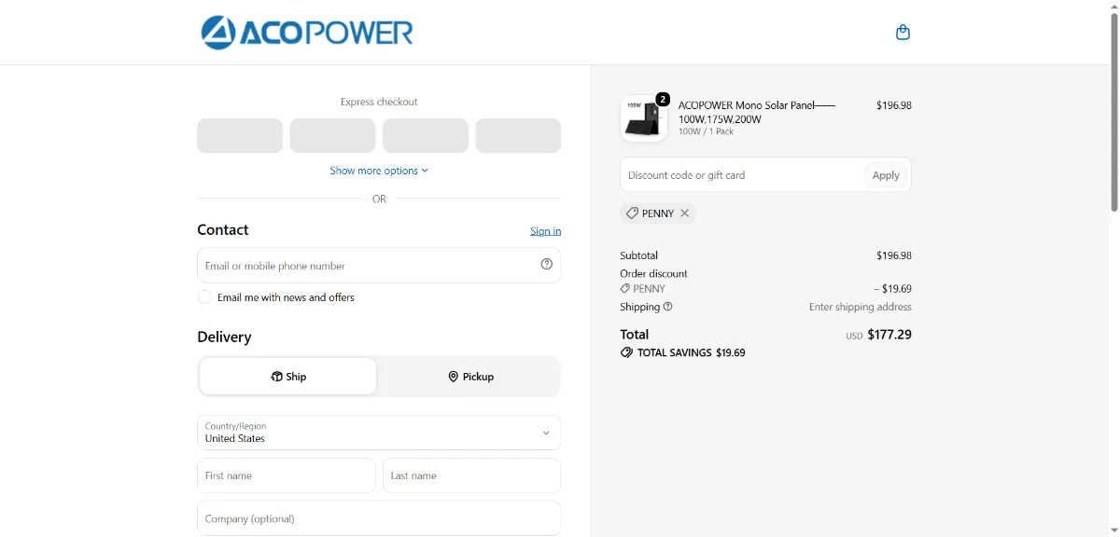The width and height of the screenshot is (1120, 537).
Task: Click the tag icon beside PENNY order discount
Action: 625,289
